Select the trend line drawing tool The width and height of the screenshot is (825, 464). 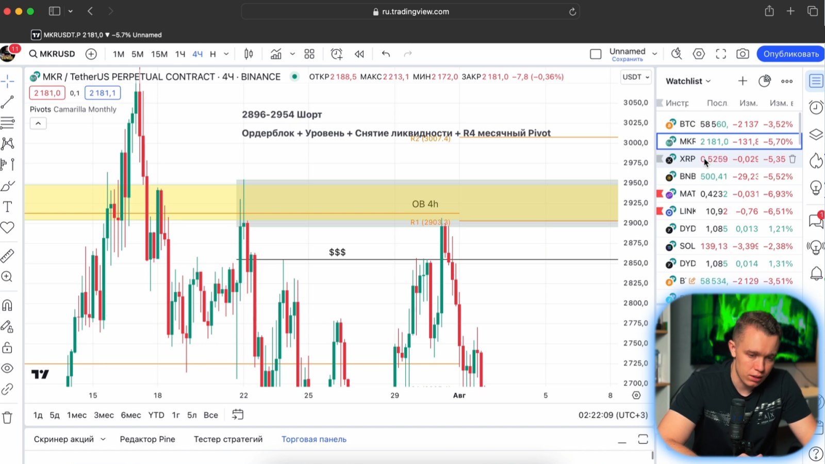click(x=8, y=102)
